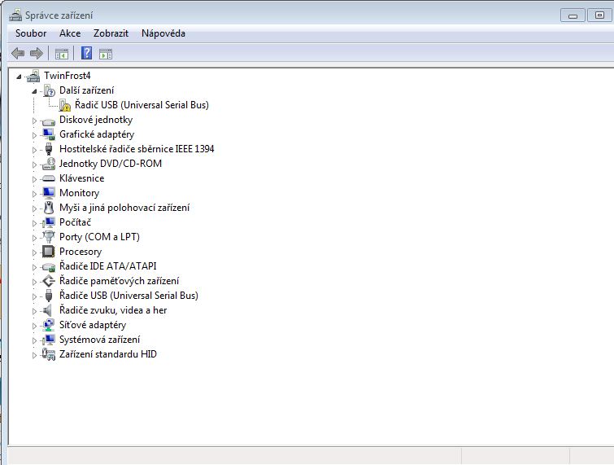Expand Řadiče paměťových zařízení branch

point(34,282)
